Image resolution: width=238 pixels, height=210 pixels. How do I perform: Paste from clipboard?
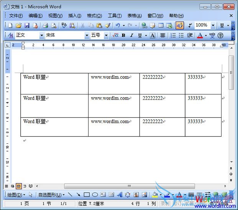tap(99, 25)
